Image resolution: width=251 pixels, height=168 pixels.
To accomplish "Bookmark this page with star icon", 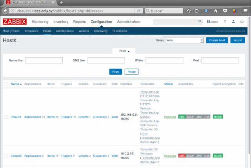I will [189, 11].
